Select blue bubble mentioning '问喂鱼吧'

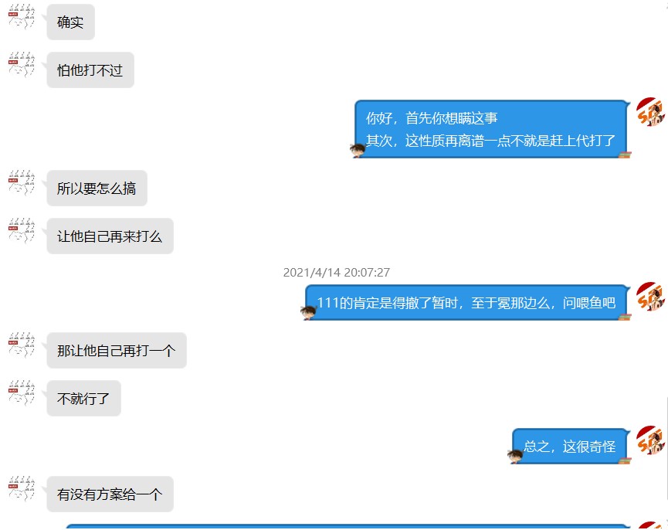pyautogui.click(x=467, y=303)
